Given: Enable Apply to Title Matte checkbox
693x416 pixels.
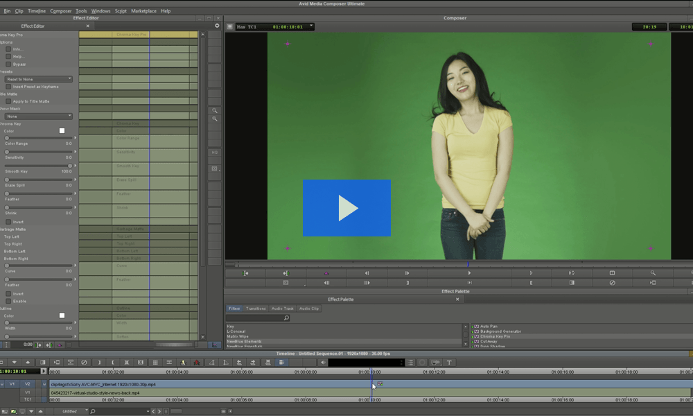Looking at the screenshot, I should pos(8,101).
